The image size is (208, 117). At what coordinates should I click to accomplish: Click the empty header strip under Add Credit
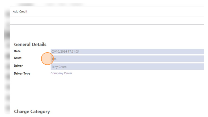coord(105,21)
